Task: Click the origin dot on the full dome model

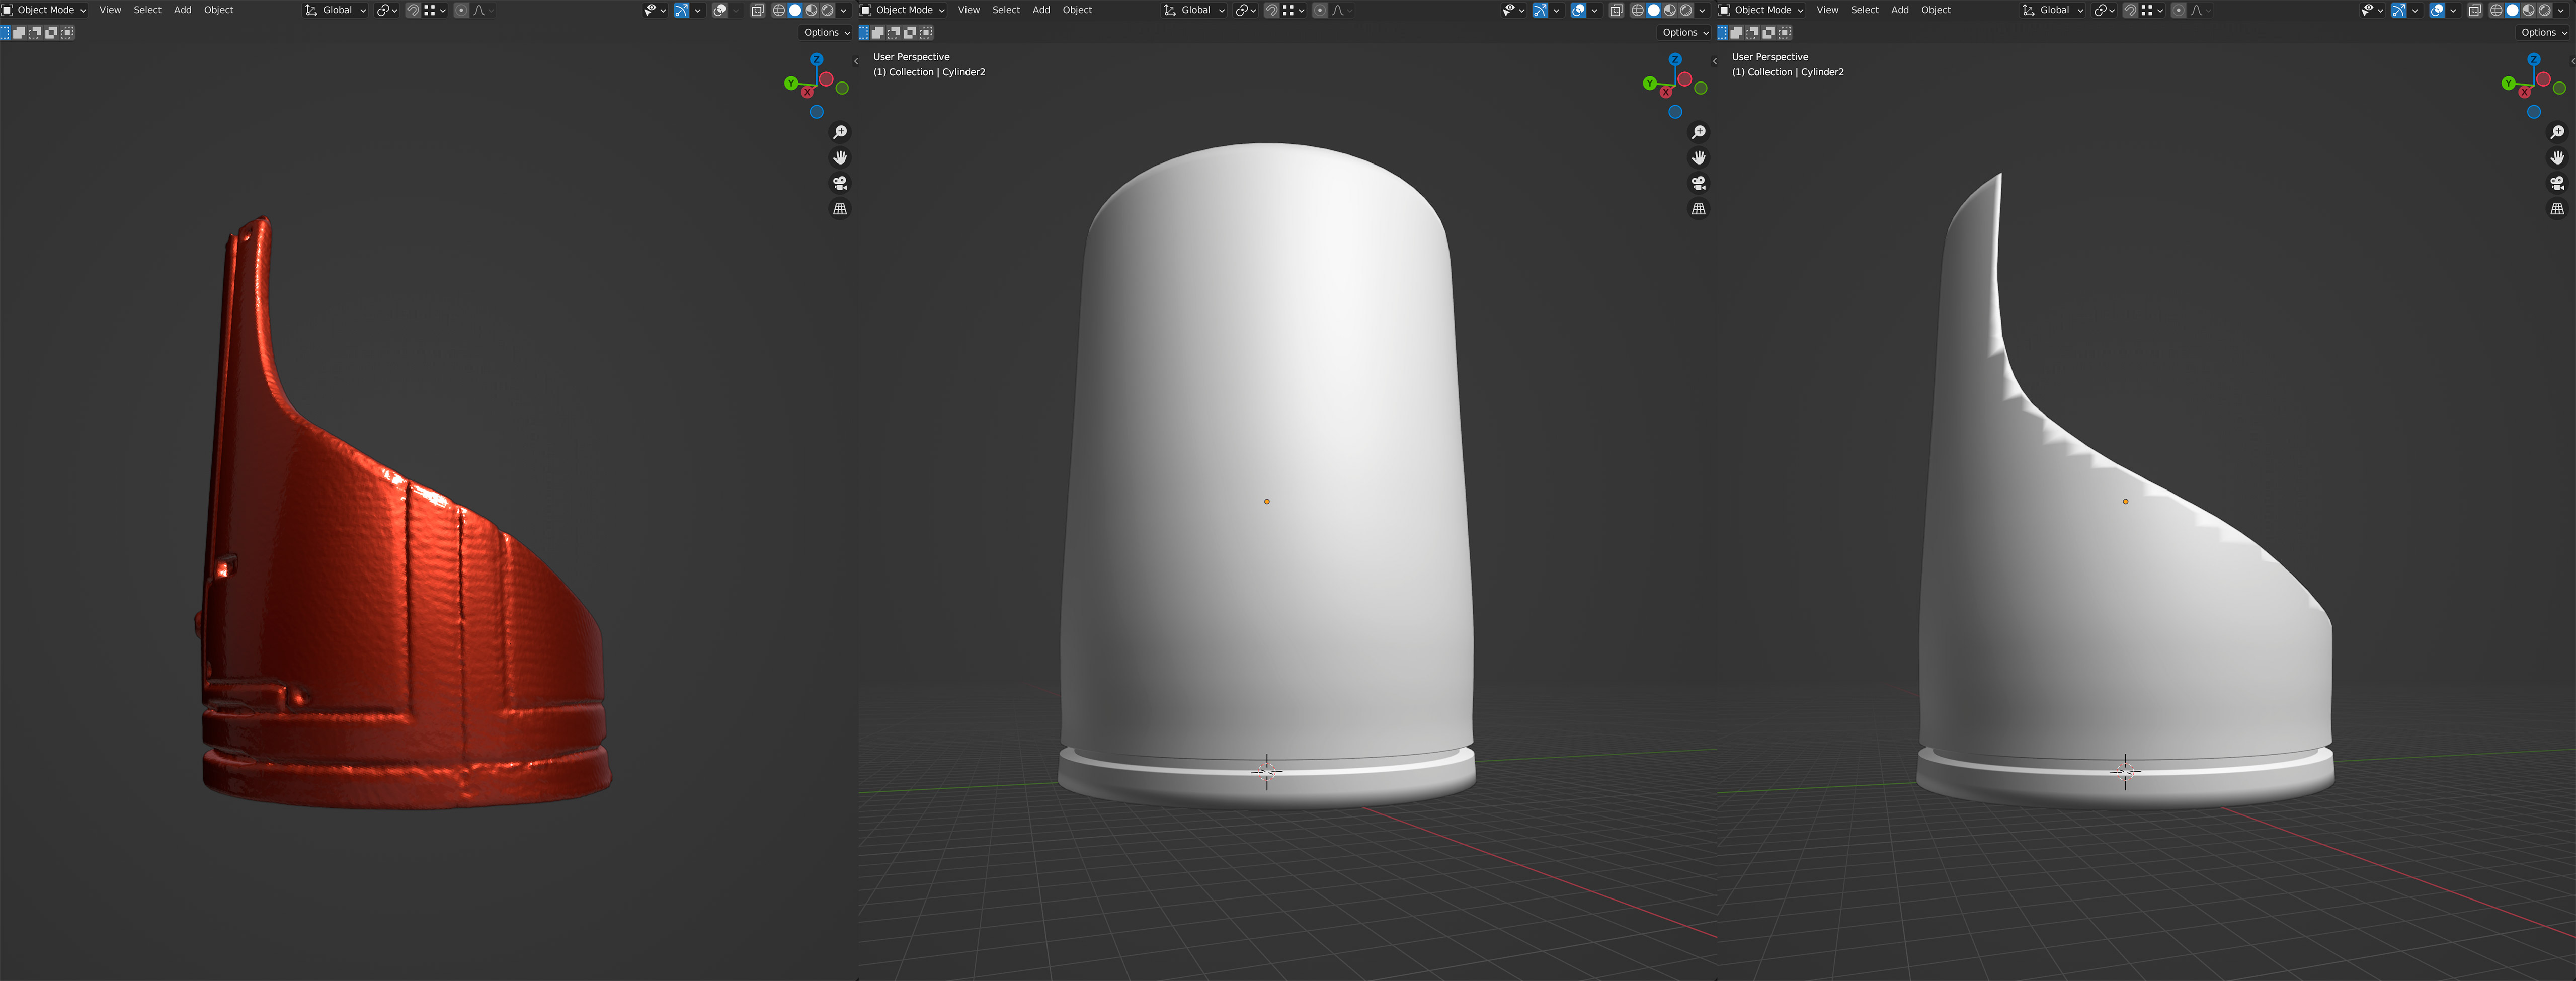Action: tap(1267, 501)
